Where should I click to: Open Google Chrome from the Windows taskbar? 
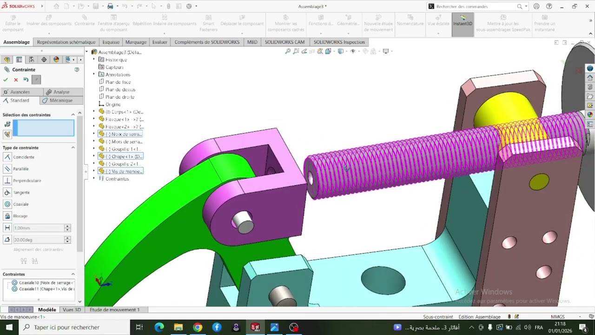[198, 327]
